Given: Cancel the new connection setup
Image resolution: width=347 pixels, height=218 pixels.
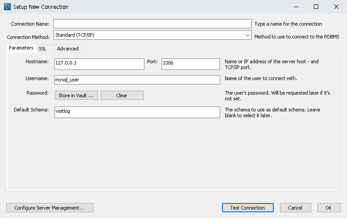Looking at the screenshot, I should point(295,208).
